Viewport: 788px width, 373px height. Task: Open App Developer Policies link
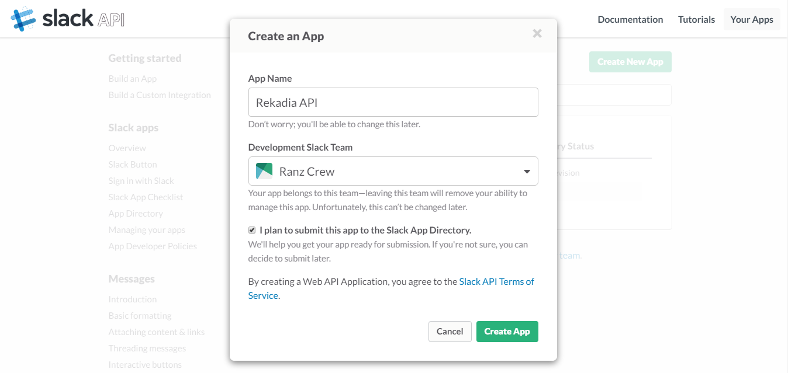[x=153, y=246]
